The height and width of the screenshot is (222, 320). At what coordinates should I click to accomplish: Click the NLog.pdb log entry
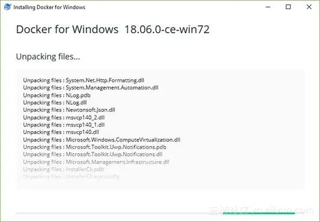click(57, 95)
